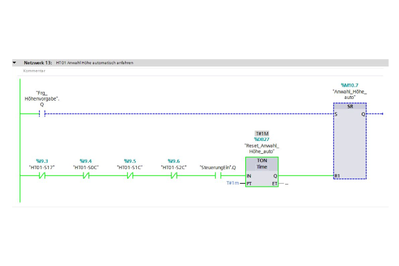This screenshot has width=399, height=266.
Task: Click the IN input pin of the TON block
Action: (x=249, y=176)
